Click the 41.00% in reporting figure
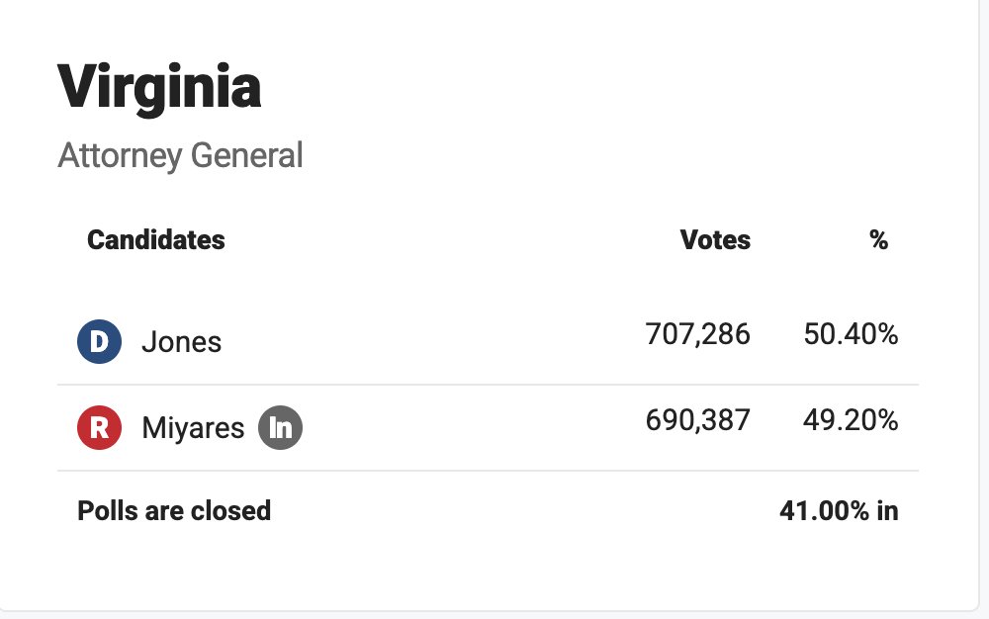The image size is (989, 619). click(x=839, y=510)
